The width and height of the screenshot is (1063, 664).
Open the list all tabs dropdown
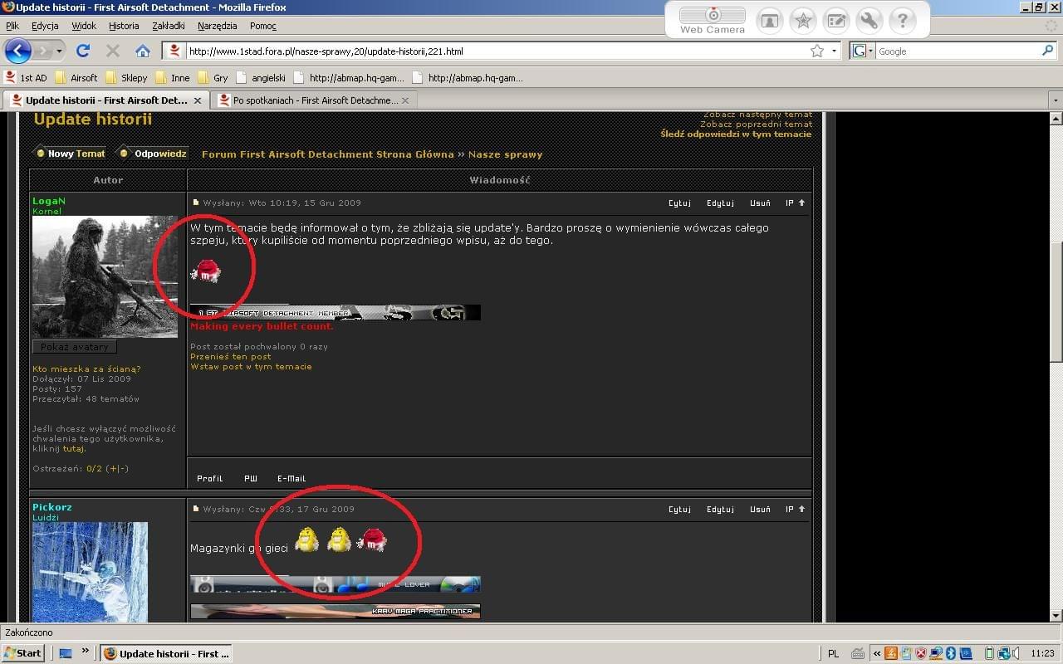pyautogui.click(x=1055, y=100)
